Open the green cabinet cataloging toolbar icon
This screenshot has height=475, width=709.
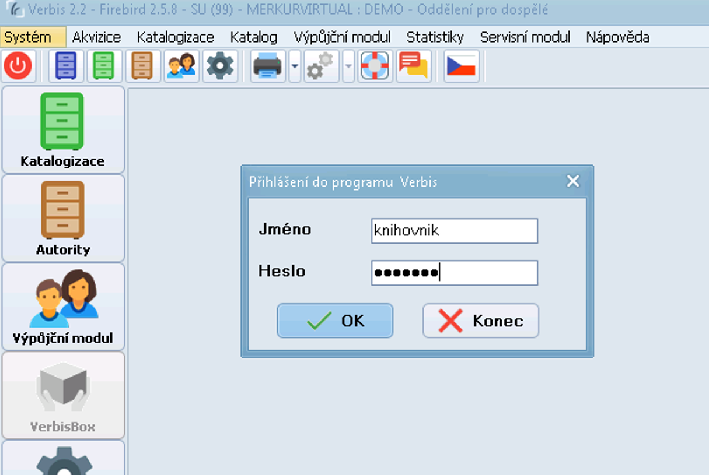[x=104, y=66]
